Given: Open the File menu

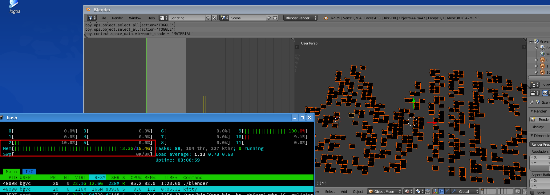Looking at the screenshot, I should pyautogui.click(x=103, y=18).
